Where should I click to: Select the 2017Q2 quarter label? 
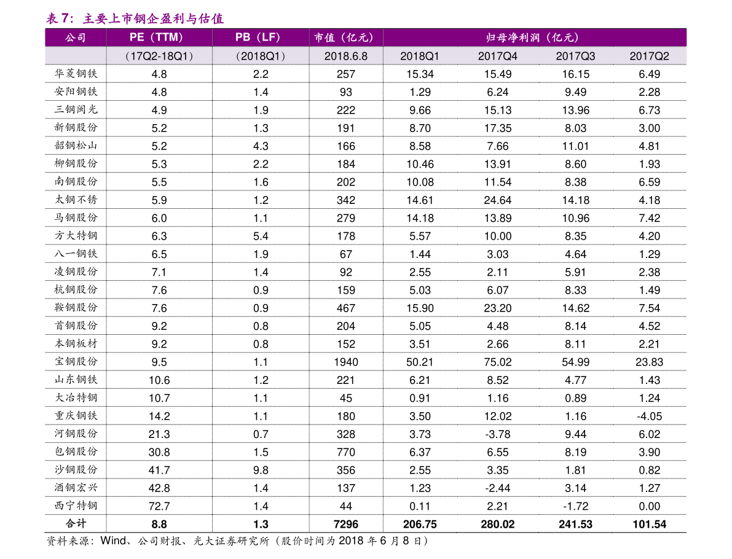click(649, 56)
